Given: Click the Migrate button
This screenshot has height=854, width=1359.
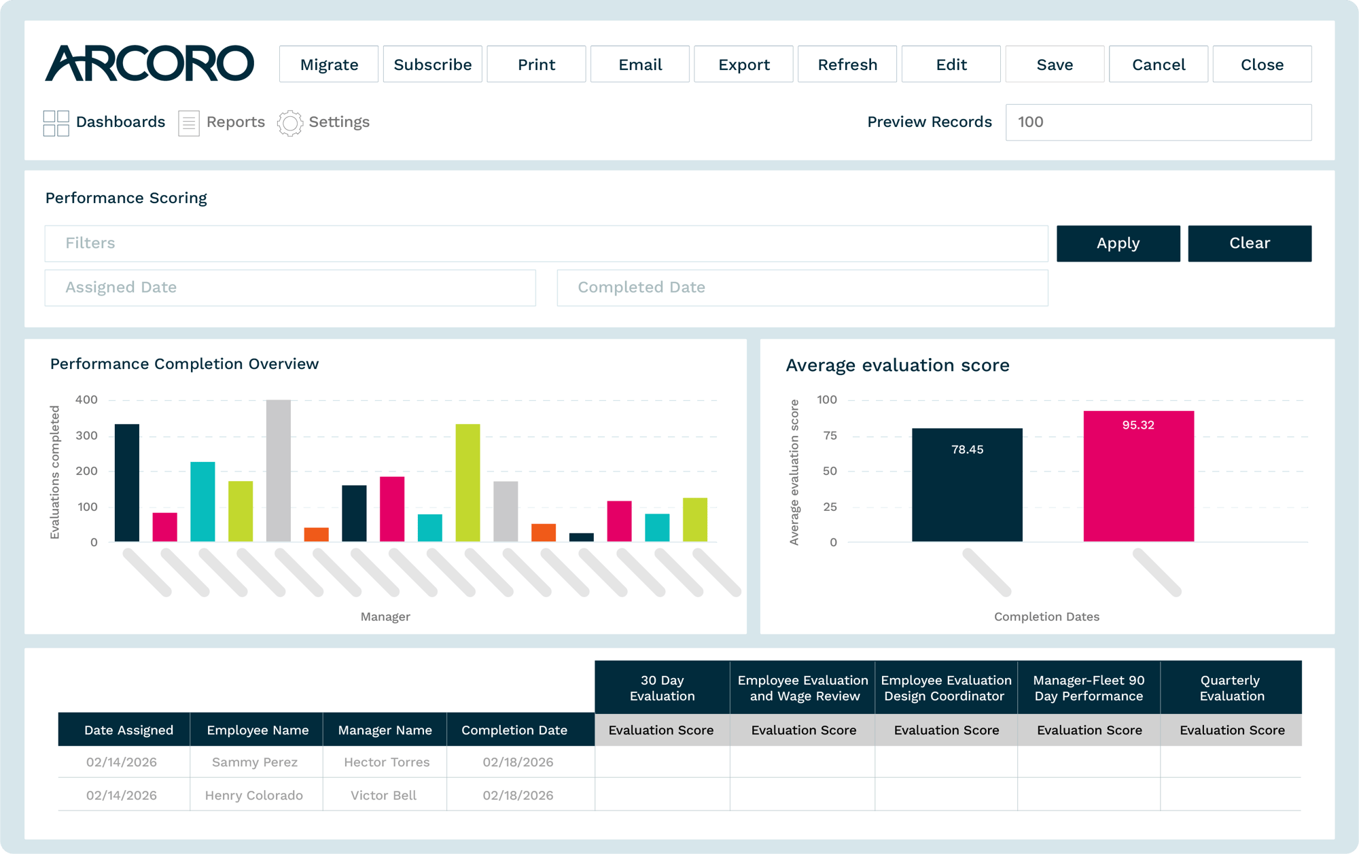Looking at the screenshot, I should click(329, 65).
